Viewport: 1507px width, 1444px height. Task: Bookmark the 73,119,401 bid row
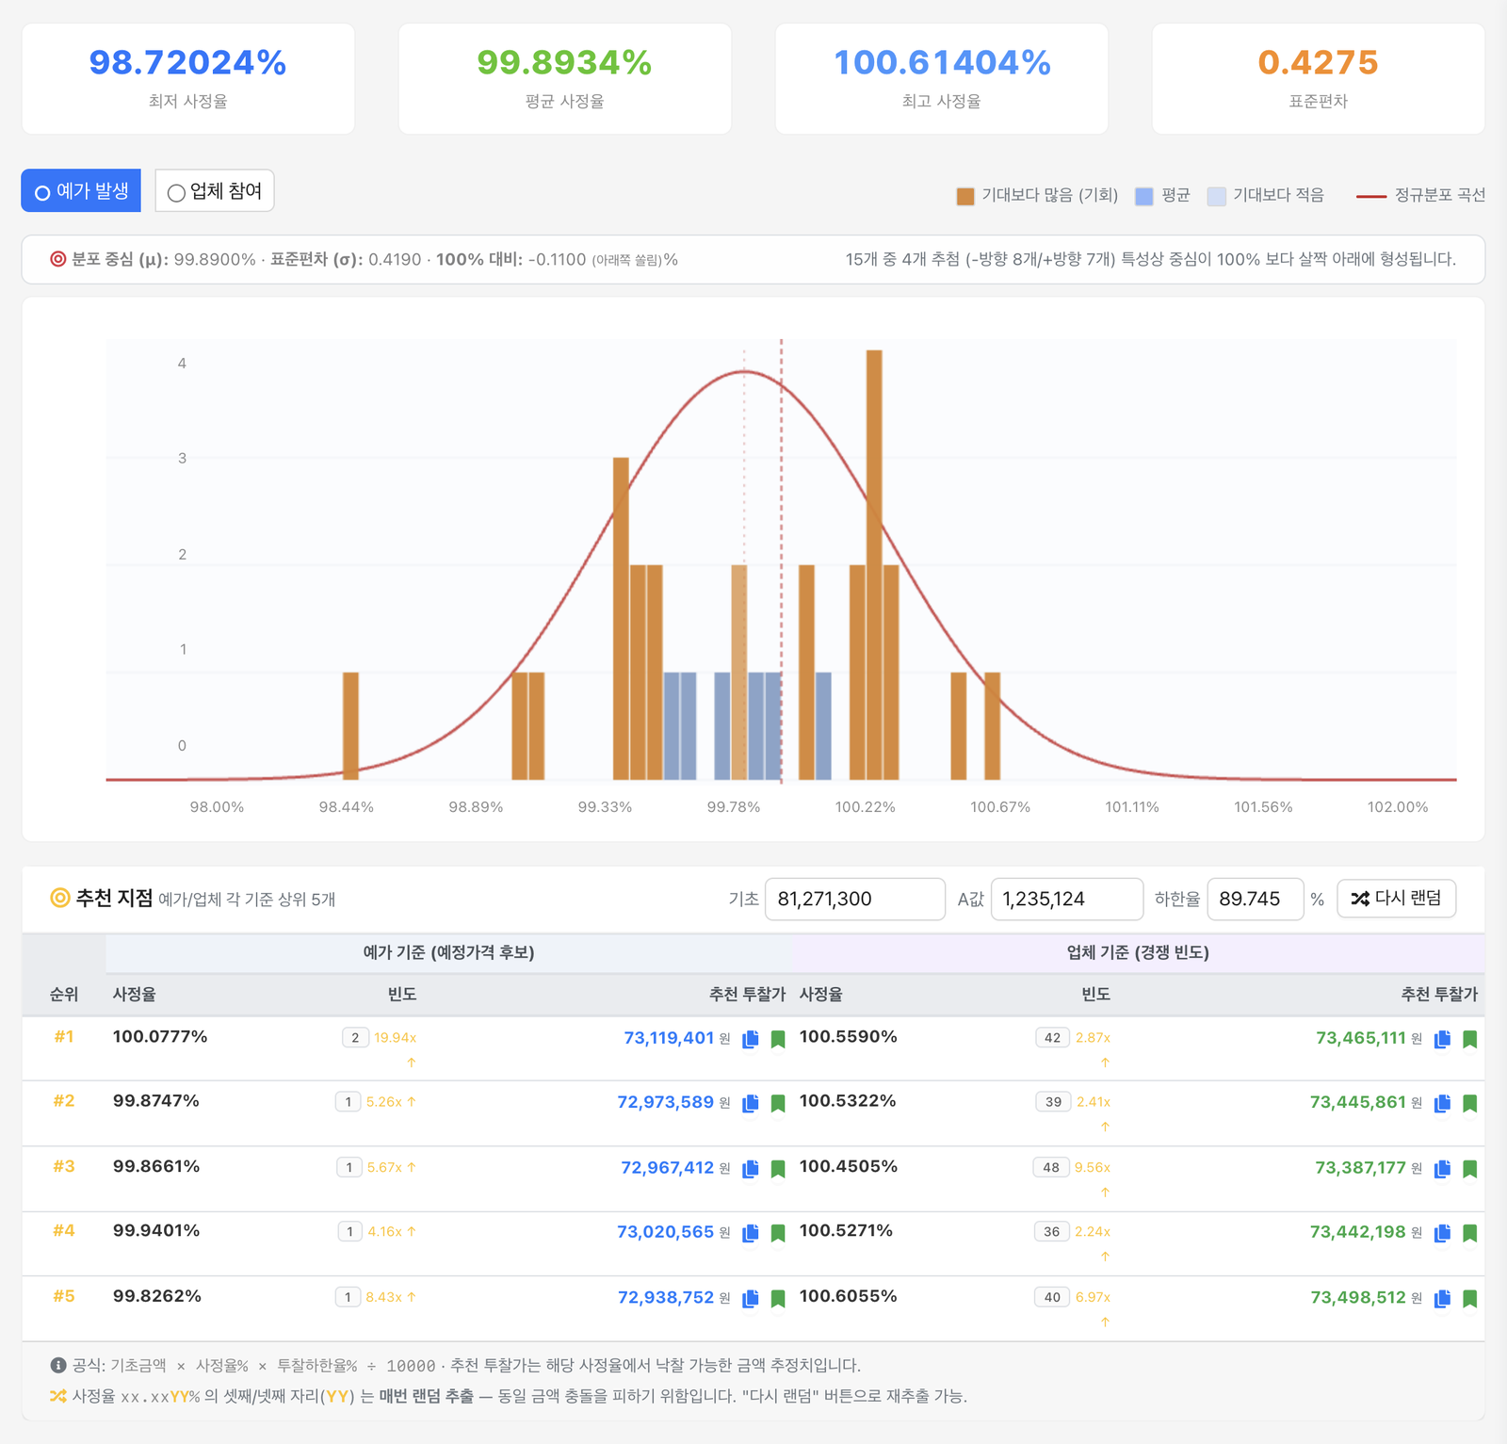coord(778,1039)
